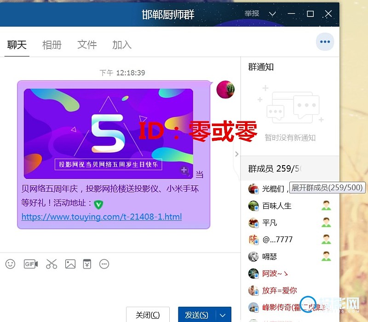368x322 pixels.
Task: Open the avatar of member 平凡
Action: coord(253,223)
